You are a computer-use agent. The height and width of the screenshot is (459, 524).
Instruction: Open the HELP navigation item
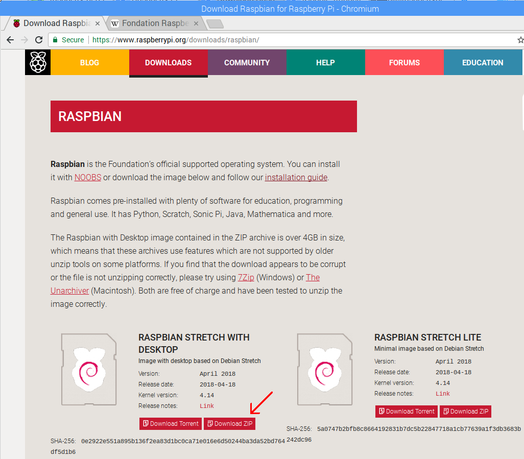(x=325, y=62)
